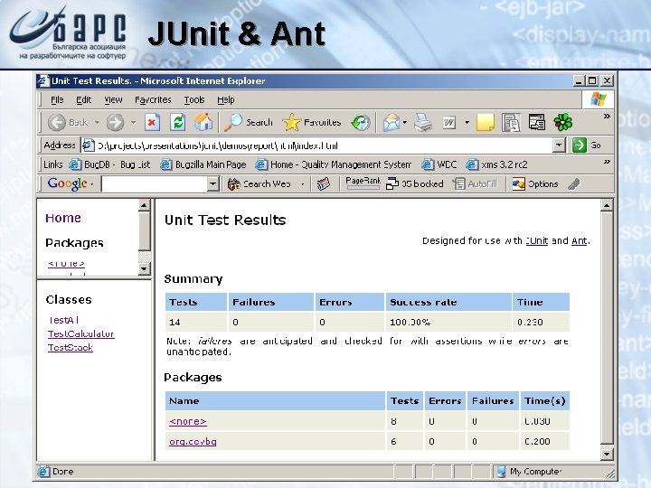The image size is (651, 488).
Task: Click the AutoFill icon
Action: [458, 183]
